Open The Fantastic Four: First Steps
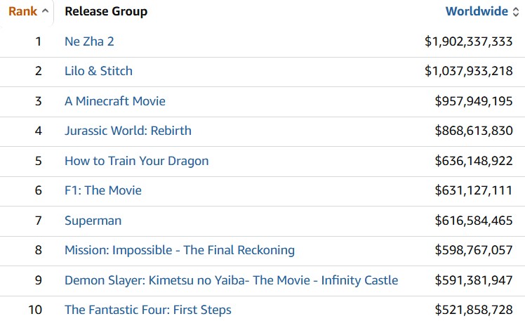The width and height of the screenshot is (525, 321). pos(148,310)
